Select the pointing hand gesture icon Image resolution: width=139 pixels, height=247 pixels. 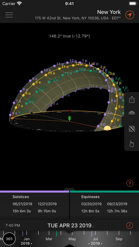click(x=132, y=144)
